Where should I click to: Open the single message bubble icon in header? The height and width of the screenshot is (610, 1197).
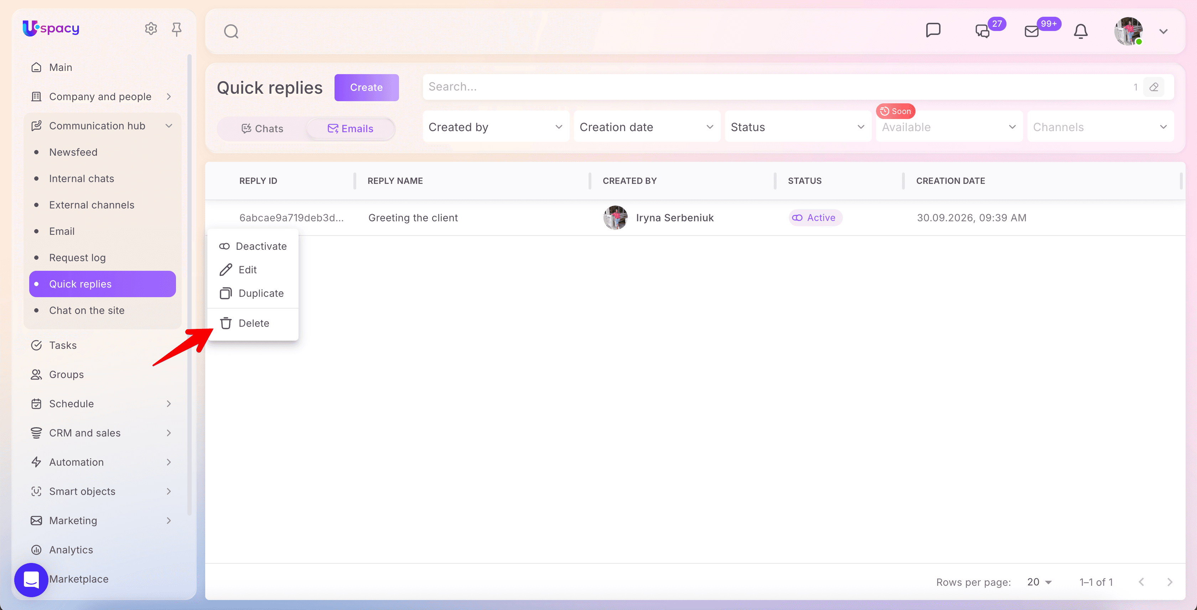coord(933,30)
